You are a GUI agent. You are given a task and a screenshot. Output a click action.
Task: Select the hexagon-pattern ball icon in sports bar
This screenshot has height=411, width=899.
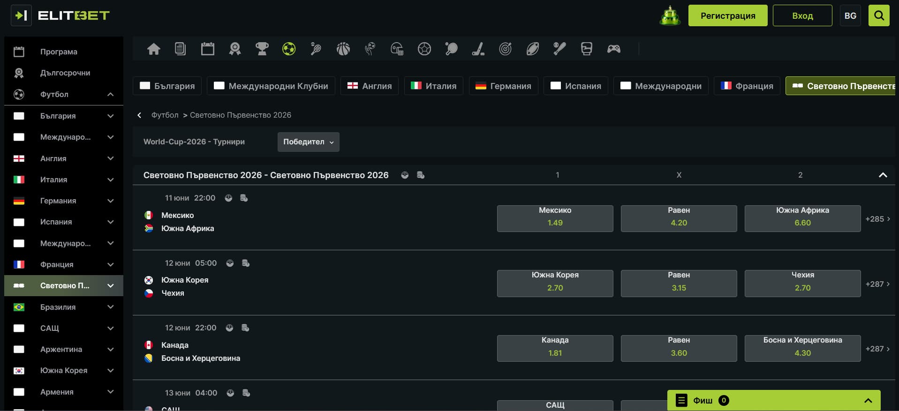424,49
